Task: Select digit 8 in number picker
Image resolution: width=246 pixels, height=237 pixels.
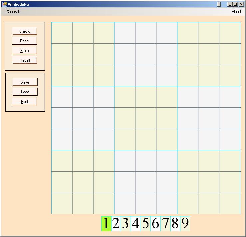Action: click(x=175, y=223)
